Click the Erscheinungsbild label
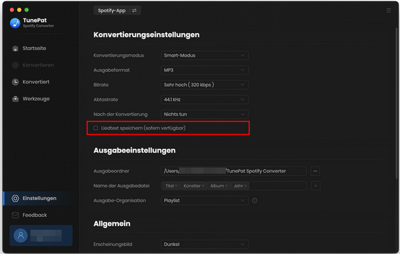 (113, 244)
